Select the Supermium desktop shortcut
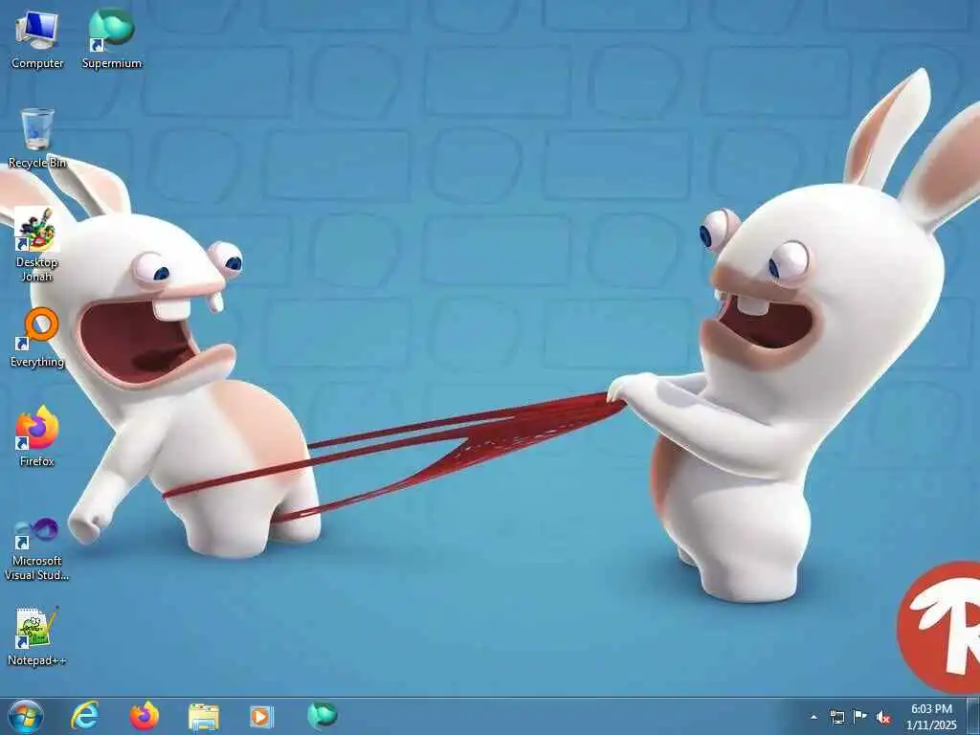980x735 pixels. [x=112, y=38]
